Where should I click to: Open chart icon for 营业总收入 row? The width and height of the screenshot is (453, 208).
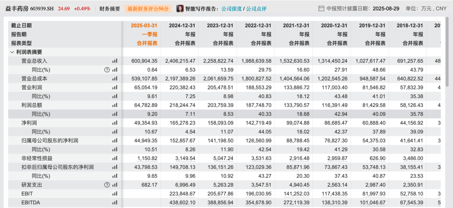point(115,61)
